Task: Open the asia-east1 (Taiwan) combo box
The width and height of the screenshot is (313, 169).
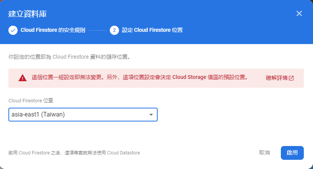Action: 77,115
